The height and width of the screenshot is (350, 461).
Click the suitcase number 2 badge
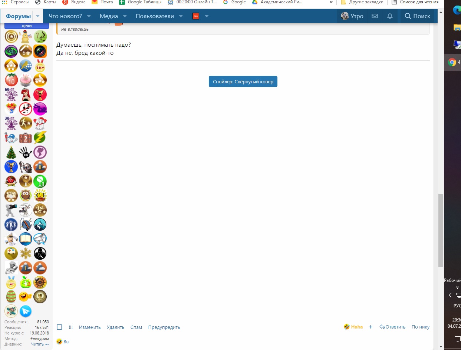coord(26,138)
